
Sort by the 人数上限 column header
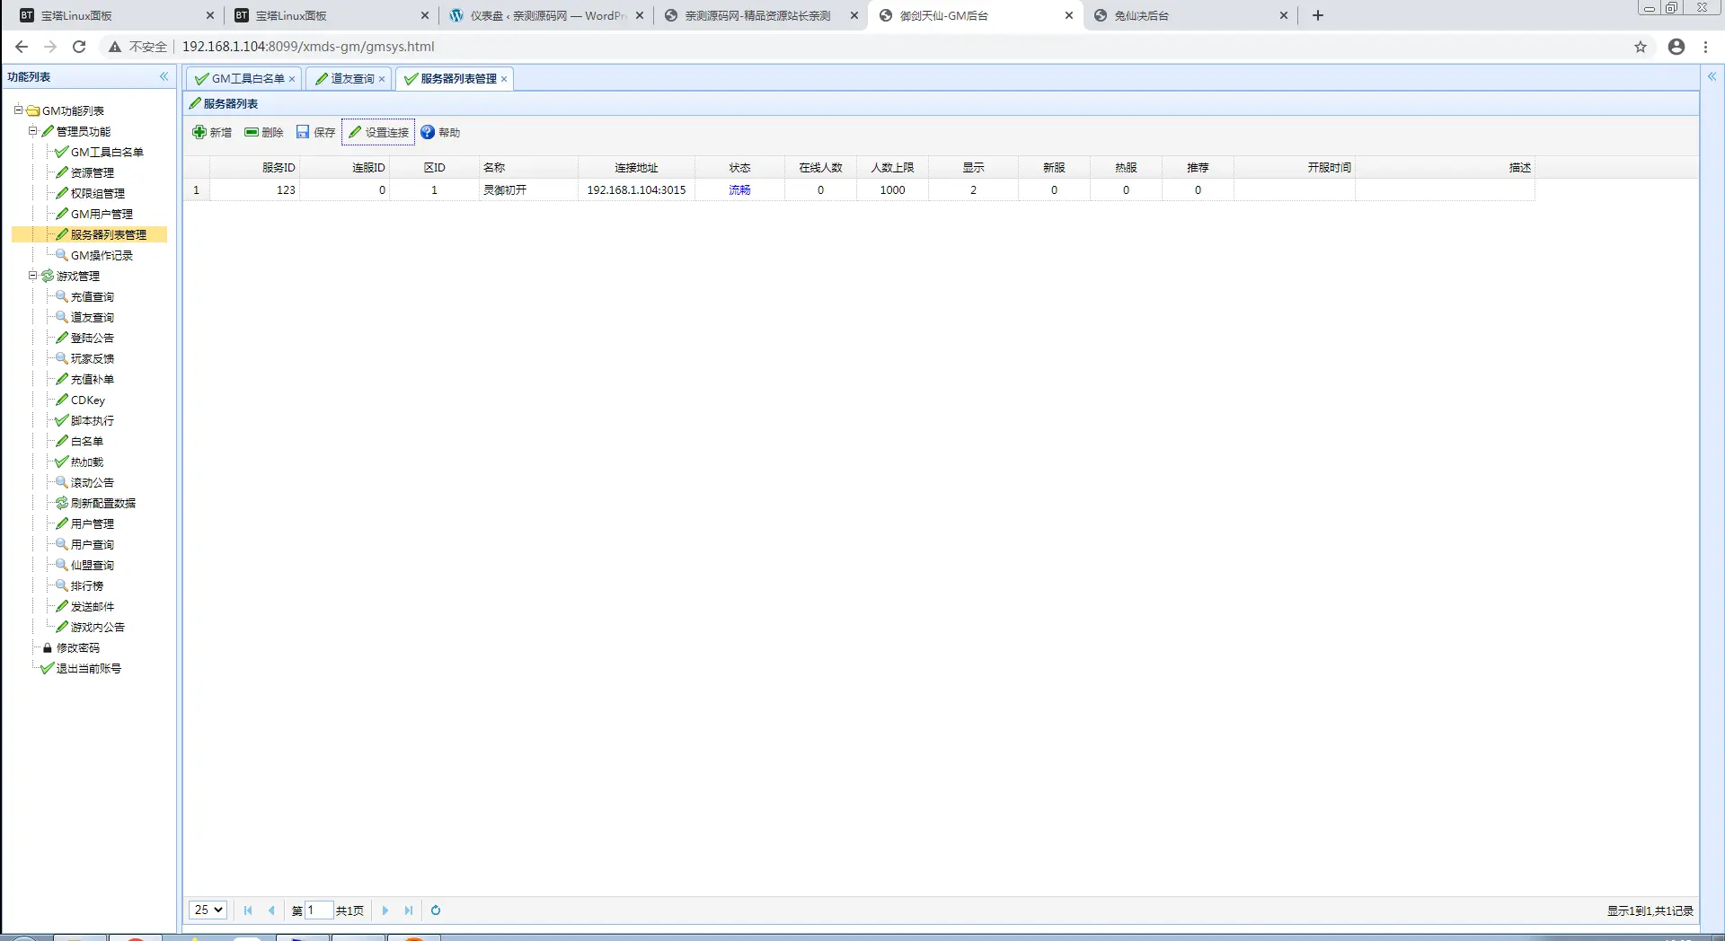pyautogui.click(x=892, y=167)
